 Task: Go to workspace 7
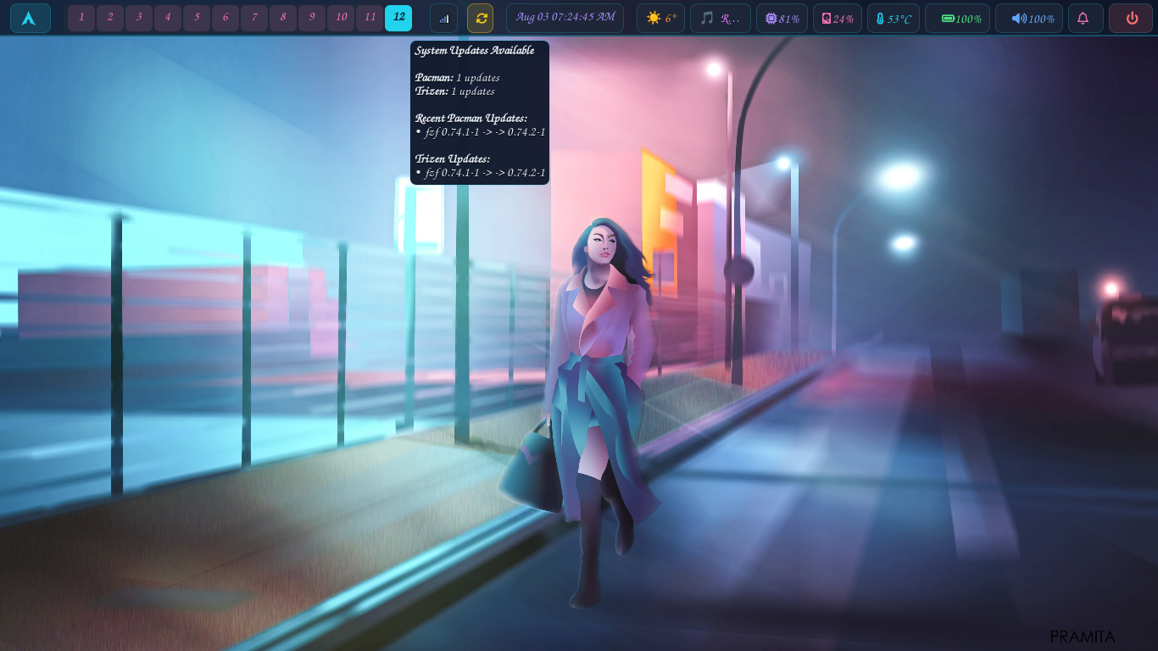254,18
